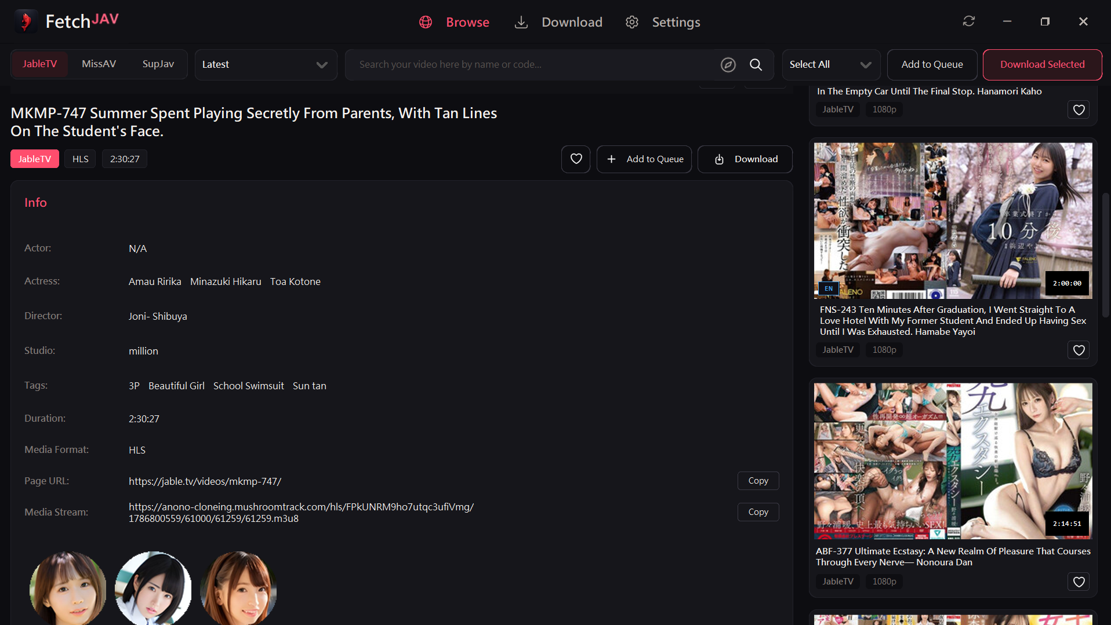Click the compass explore icon in search bar

click(x=728, y=65)
